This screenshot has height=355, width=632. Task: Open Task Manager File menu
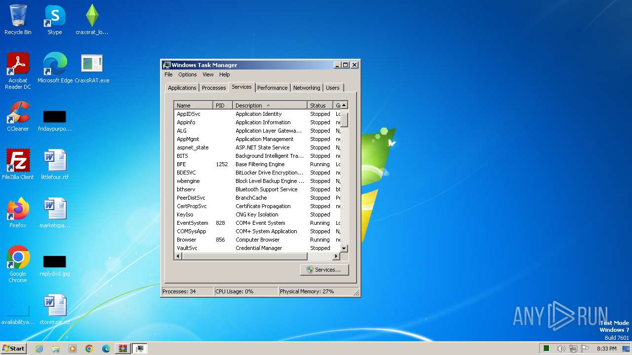tap(168, 74)
